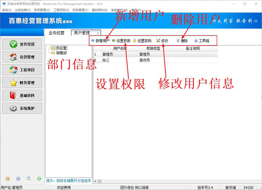Click the table's horizontal scrollbar left arrow

point(95,181)
